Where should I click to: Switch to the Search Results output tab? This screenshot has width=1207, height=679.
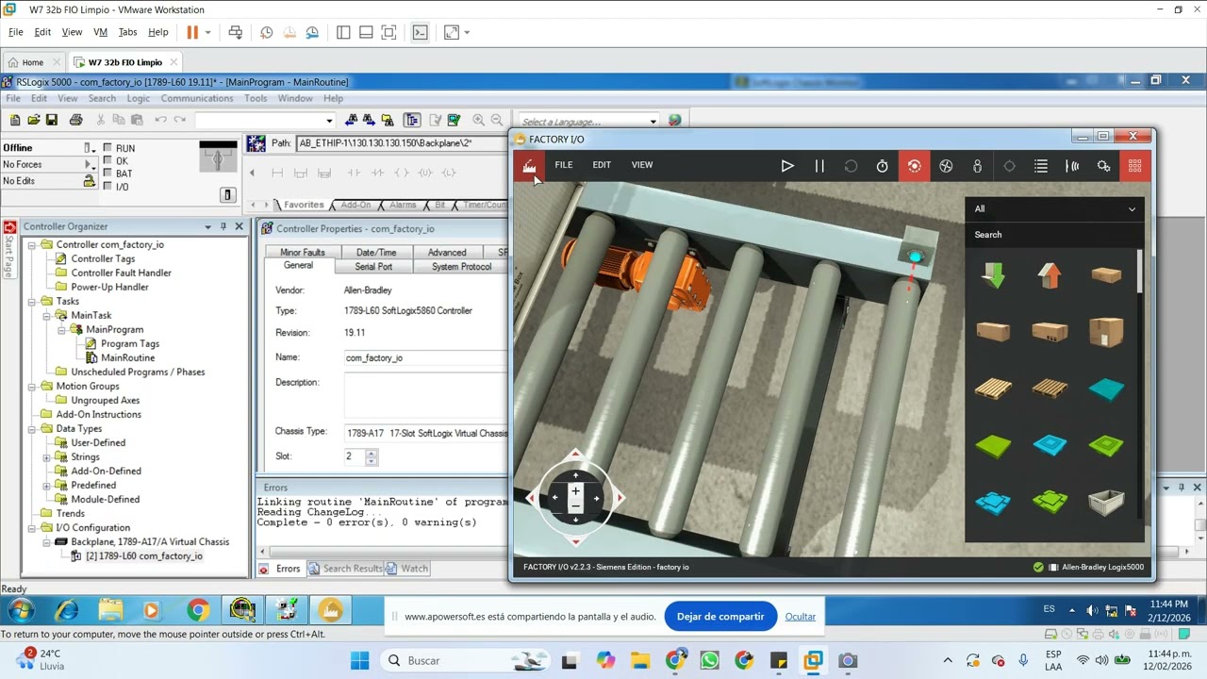(x=345, y=569)
